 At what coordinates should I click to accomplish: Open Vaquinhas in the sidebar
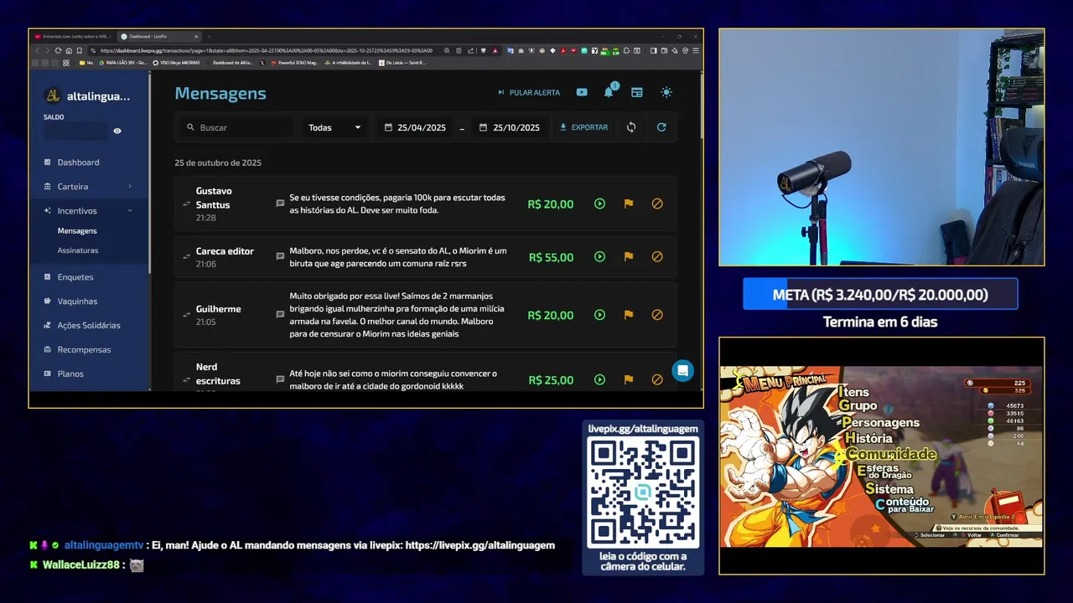coord(77,301)
